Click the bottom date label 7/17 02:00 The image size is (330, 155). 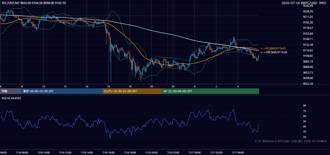(x=216, y=153)
